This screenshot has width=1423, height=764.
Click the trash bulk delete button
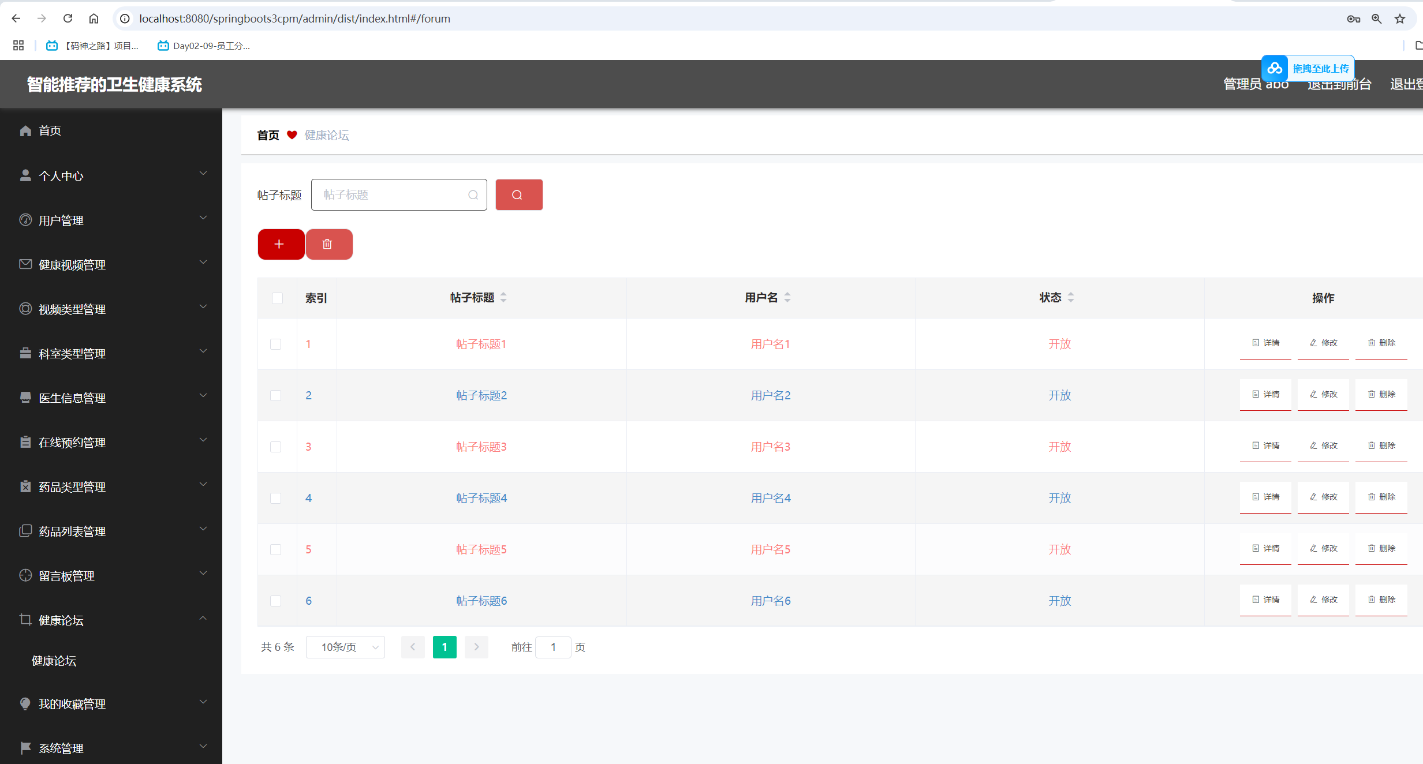(x=328, y=244)
